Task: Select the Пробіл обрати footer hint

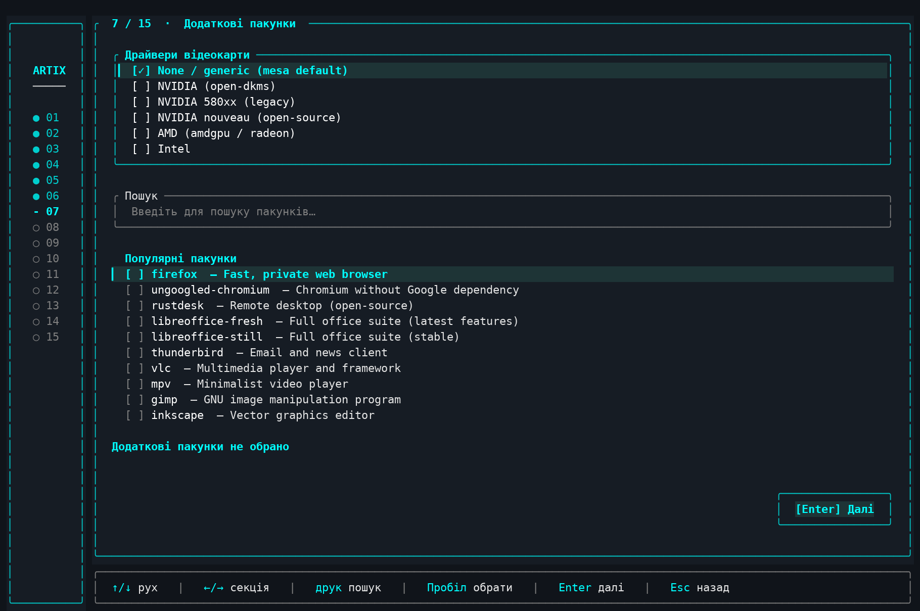Action: coord(470,588)
